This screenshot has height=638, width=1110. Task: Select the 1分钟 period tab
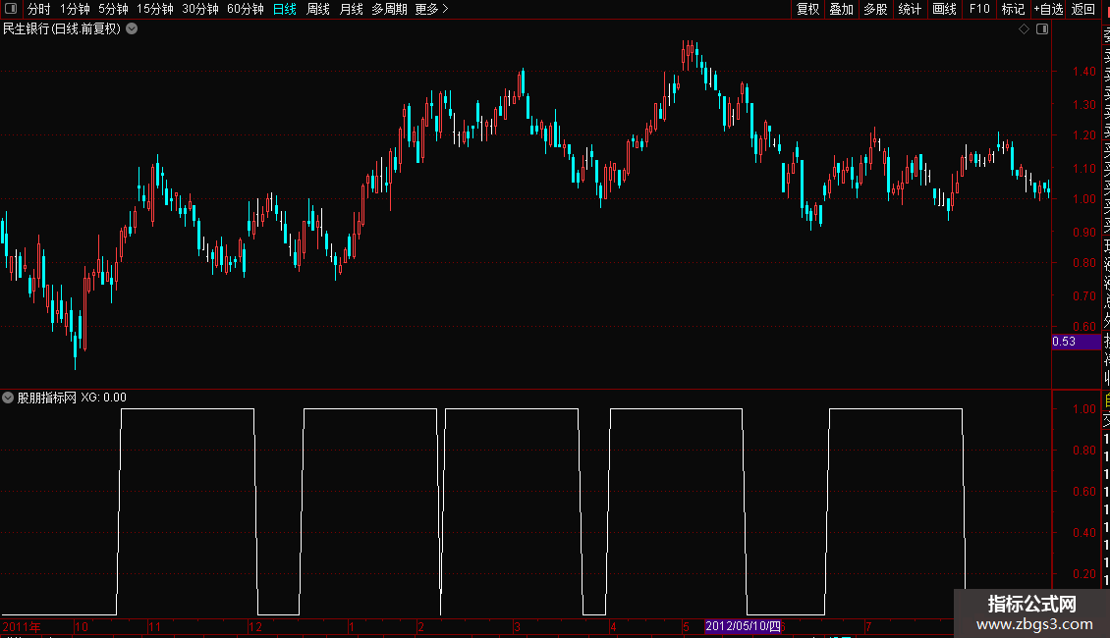tap(75, 9)
